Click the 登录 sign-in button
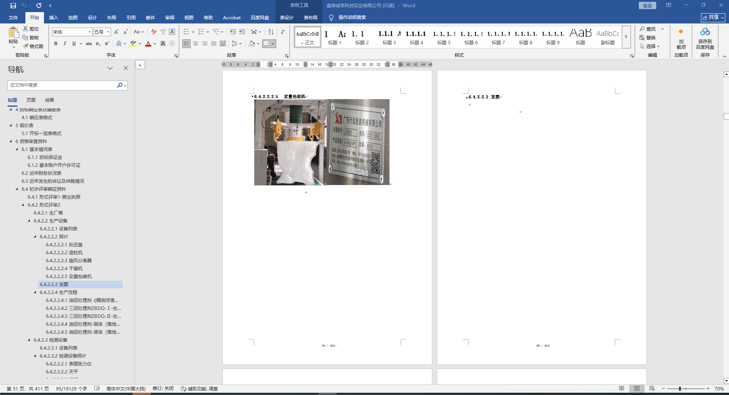 pos(647,6)
